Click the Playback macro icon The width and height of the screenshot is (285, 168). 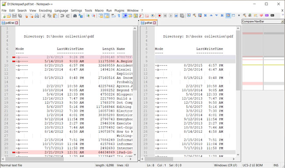point(171,16)
